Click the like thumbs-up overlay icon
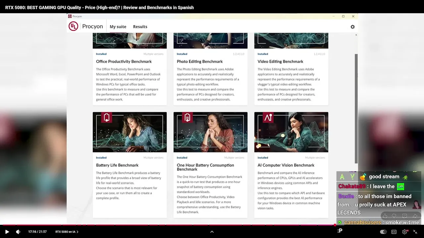This screenshot has width=424, height=238. pyautogui.click(x=385, y=216)
